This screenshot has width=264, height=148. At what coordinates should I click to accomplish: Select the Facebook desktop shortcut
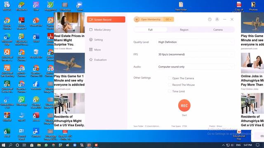[x=36, y=85]
